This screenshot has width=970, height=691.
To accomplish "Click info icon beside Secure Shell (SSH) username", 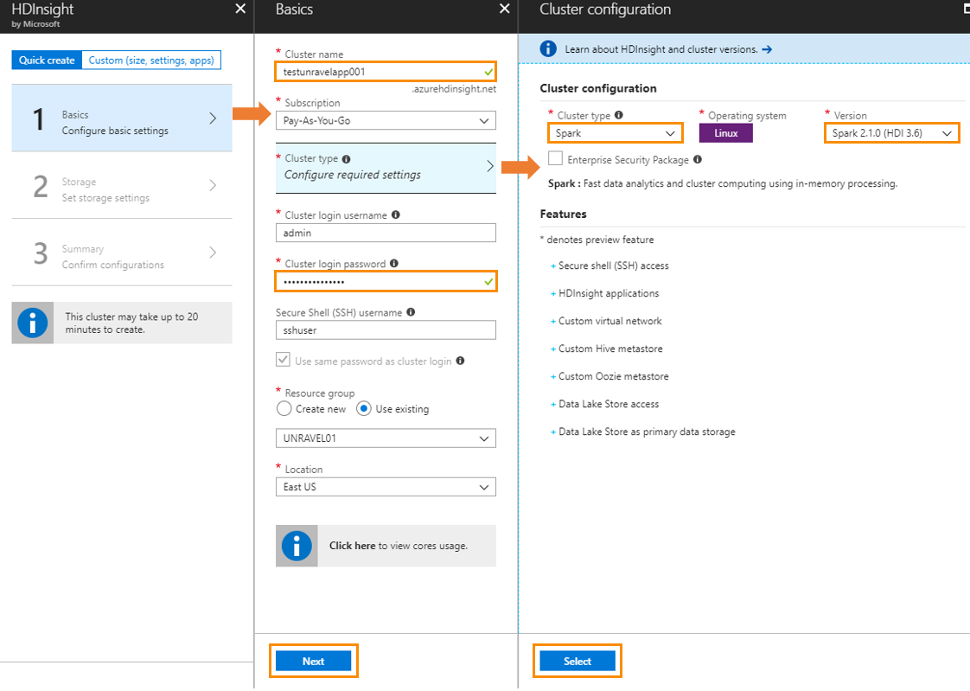I will pos(411,312).
